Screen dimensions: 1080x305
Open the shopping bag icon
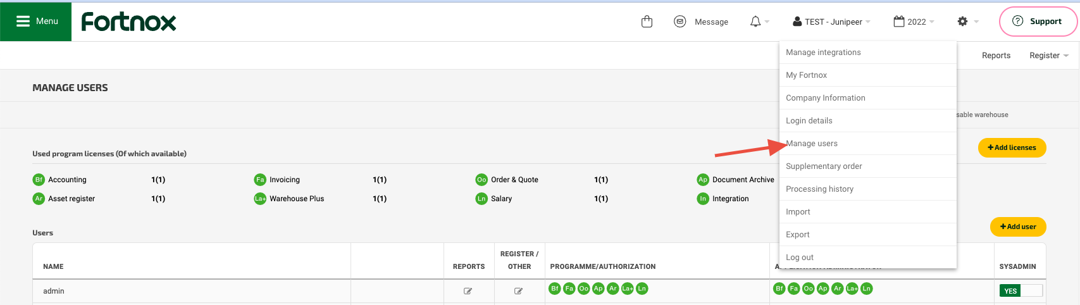[647, 22]
